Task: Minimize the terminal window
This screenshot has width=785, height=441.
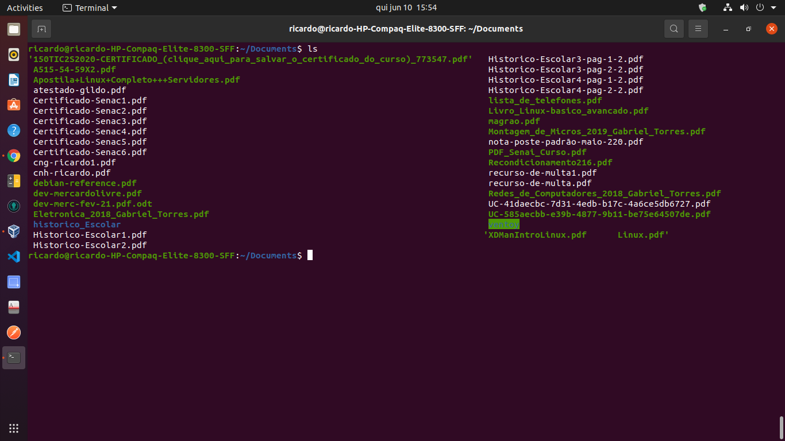Action: click(726, 29)
